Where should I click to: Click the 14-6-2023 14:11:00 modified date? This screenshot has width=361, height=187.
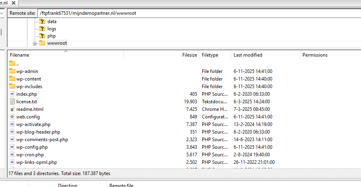coord(253,140)
